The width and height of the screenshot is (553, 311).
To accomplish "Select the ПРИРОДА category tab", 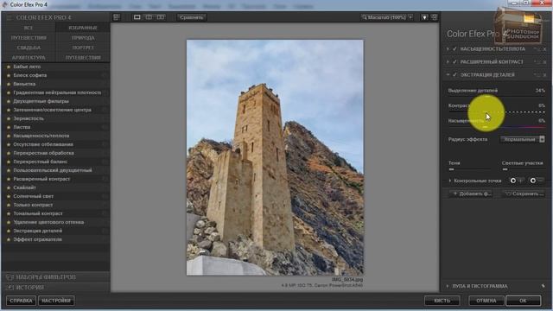I will pyautogui.click(x=83, y=38).
